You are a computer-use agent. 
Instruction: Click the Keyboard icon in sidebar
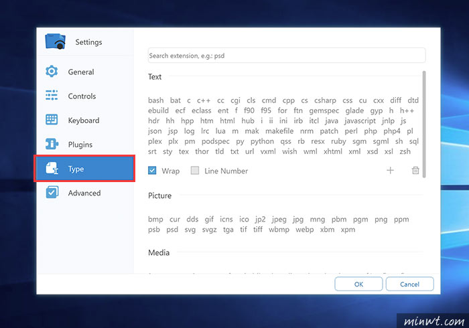52,120
